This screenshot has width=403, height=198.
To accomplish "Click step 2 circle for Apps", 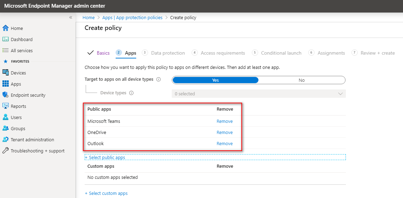I will pos(119,53).
